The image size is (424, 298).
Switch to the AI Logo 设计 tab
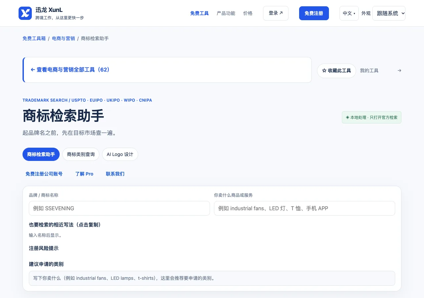120,154
